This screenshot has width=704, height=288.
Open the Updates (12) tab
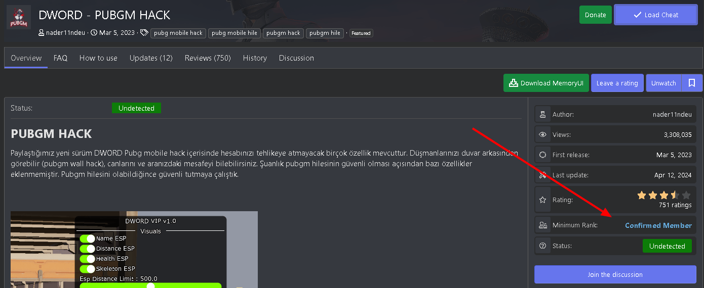pos(151,58)
